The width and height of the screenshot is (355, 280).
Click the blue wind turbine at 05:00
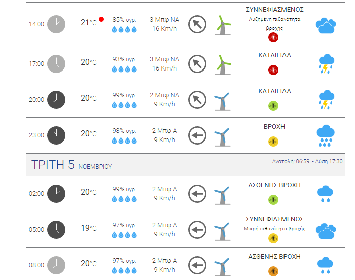click(222, 231)
